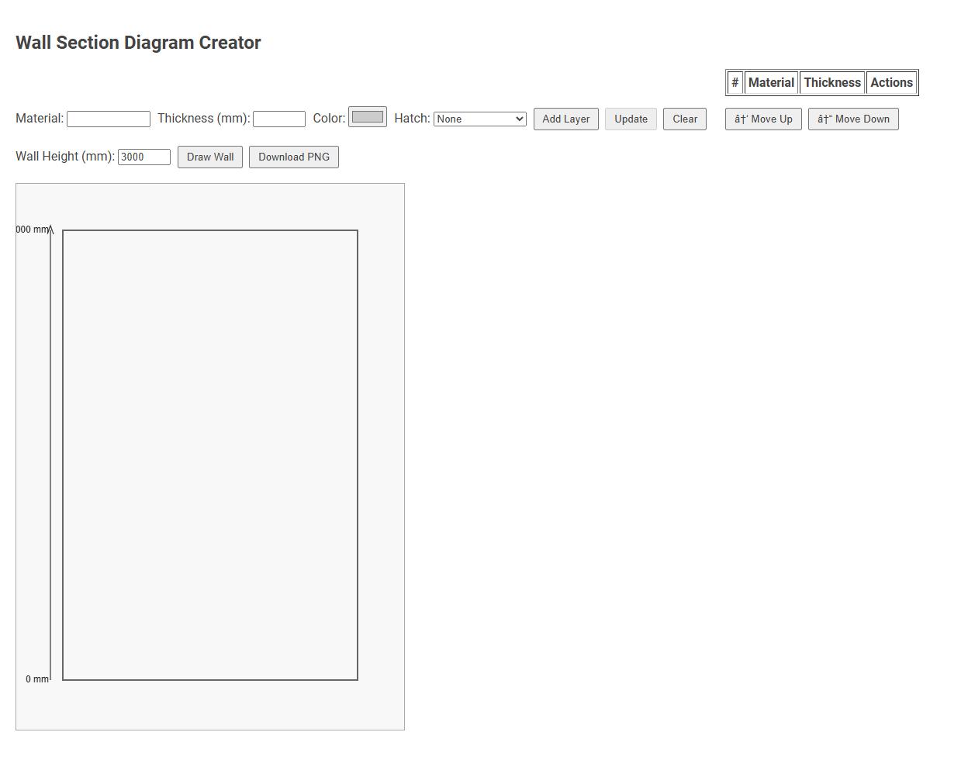Click the Actions column header
Screen dimensions: 968x777
tap(891, 82)
